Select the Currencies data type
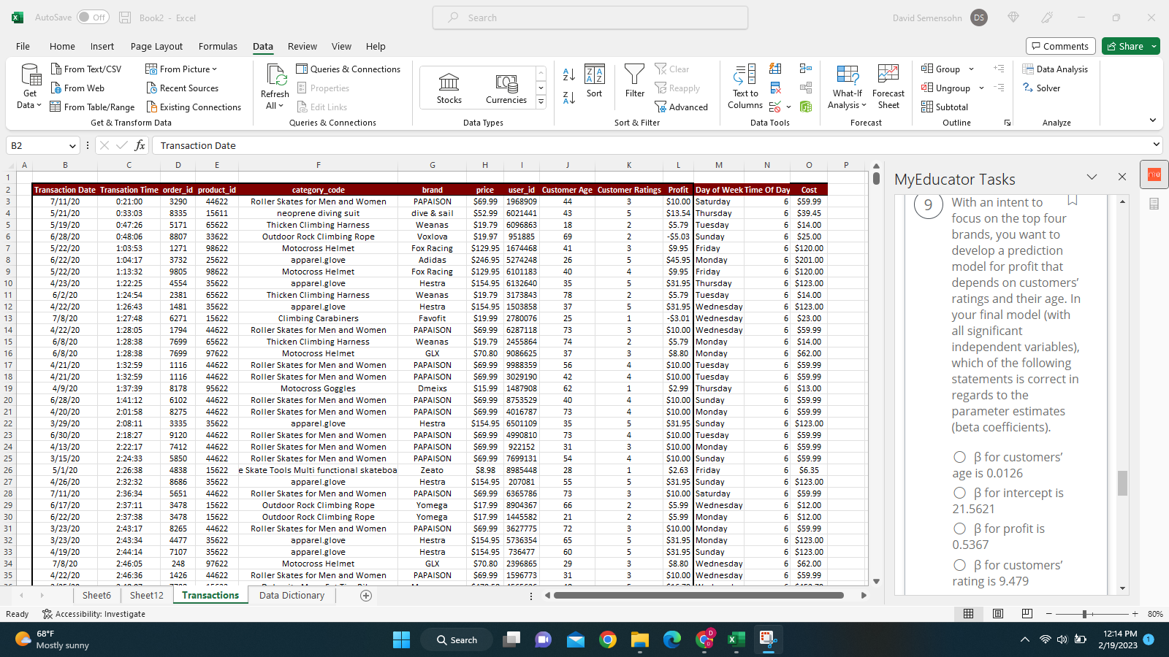Viewport: 1169px width, 657px height. coord(506,87)
